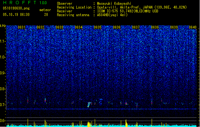
Task: Select the file name 0510190630.png
Action: click(16, 8)
